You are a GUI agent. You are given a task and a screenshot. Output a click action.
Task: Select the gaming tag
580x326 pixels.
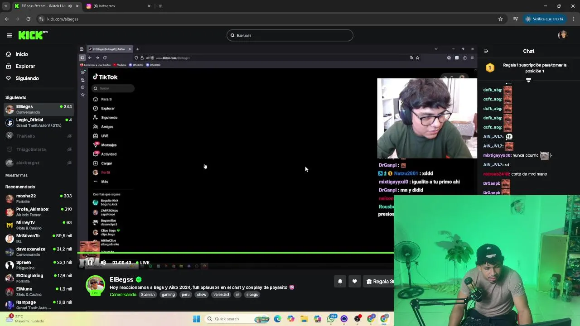[x=168, y=294]
